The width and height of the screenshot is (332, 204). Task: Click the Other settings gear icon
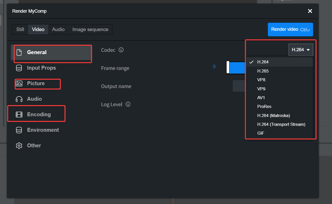pos(19,145)
